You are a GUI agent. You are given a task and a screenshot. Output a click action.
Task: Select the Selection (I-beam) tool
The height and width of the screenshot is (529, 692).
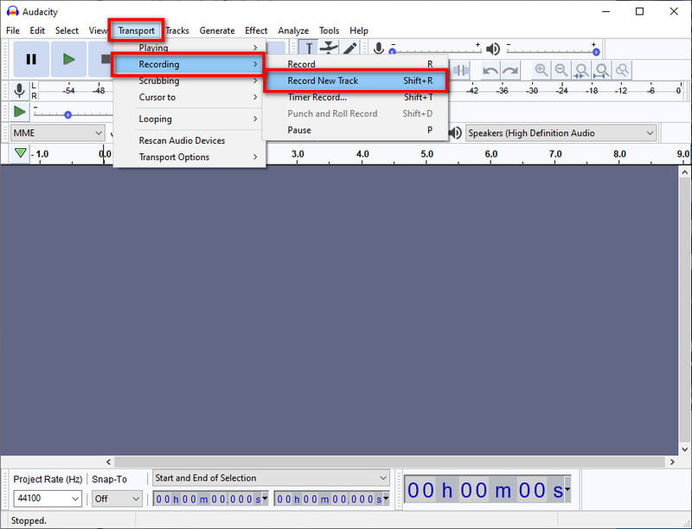[x=310, y=48]
